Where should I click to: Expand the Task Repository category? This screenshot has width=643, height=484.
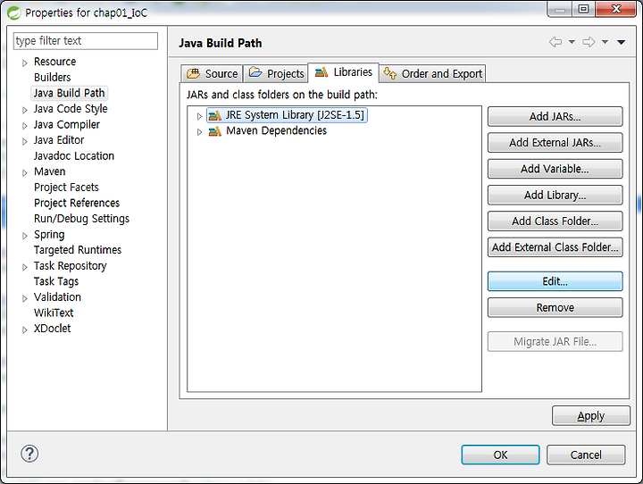pyautogui.click(x=25, y=267)
